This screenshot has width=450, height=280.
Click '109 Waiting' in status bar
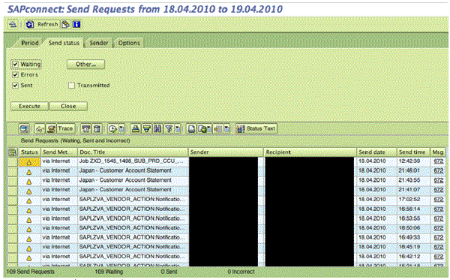[x=109, y=272]
